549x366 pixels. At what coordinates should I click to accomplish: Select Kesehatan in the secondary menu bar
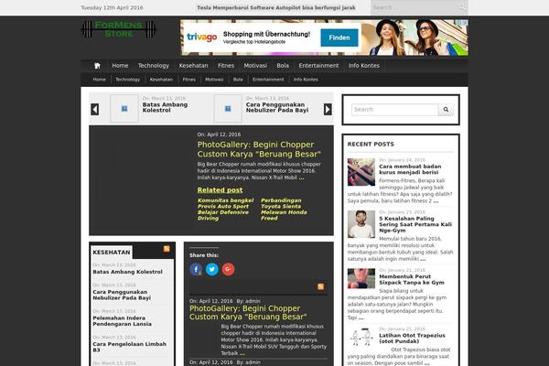click(161, 80)
